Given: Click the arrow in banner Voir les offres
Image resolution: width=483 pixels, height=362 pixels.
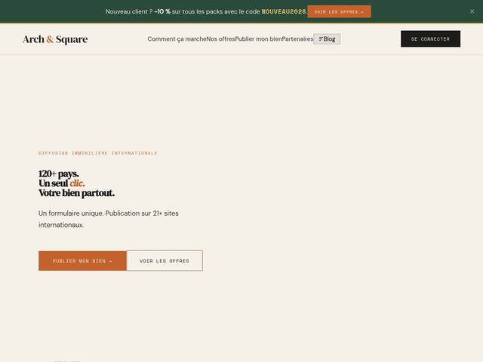Looking at the screenshot, I should 362,12.
